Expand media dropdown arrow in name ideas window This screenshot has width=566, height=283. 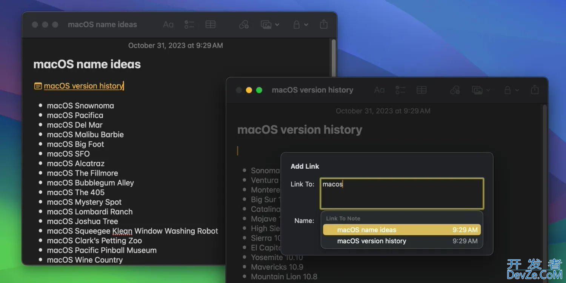coord(277,25)
